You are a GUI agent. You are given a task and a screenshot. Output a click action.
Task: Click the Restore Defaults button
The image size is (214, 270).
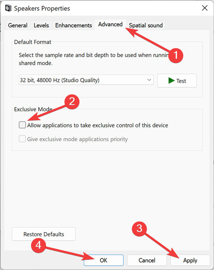tap(44, 234)
